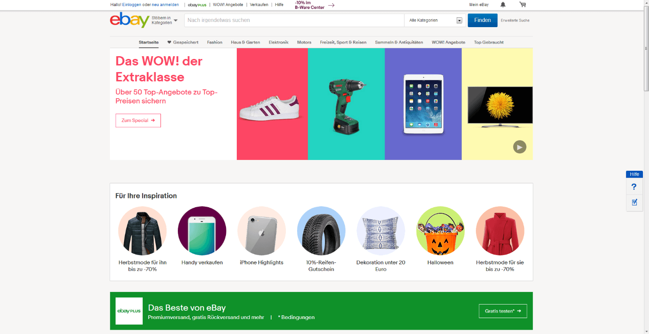Viewport: 649px width, 334px height.
Task: Click the Bedingungen link in green banner
Action: click(296, 317)
